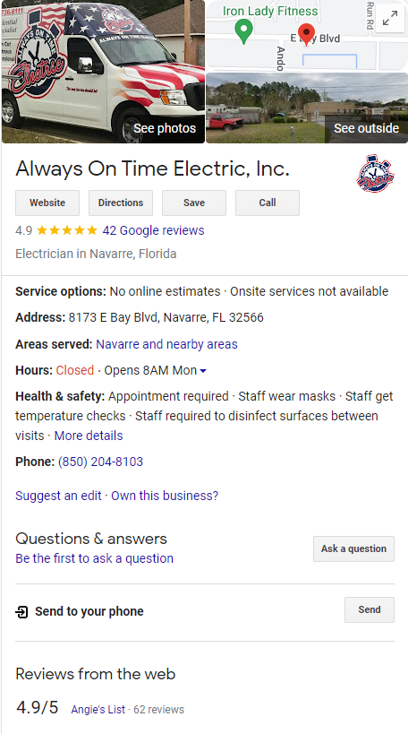Click the five-star rating icons
The width and height of the screenshot is (408, 734).
[67, 230]
